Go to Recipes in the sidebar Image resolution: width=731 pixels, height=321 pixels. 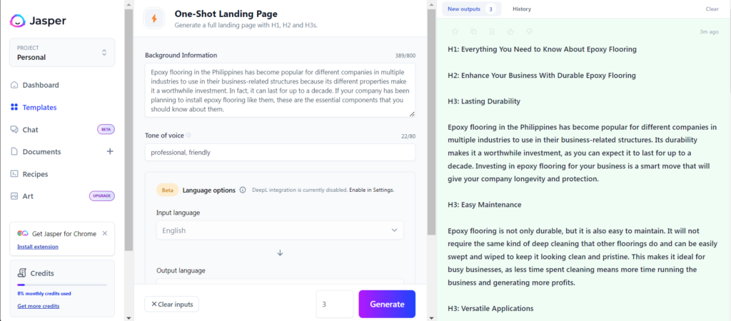[x=37, y=174]
